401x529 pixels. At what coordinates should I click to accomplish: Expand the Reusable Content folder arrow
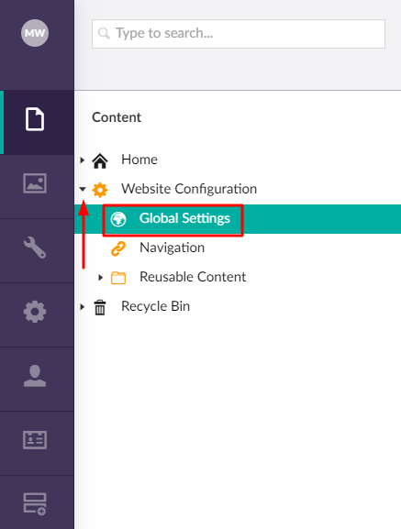coord(100,277)
